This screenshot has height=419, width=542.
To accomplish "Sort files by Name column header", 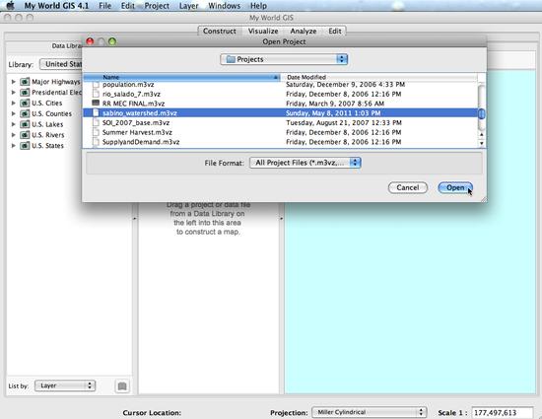I will pyautogui.click(x=181, y=77).
